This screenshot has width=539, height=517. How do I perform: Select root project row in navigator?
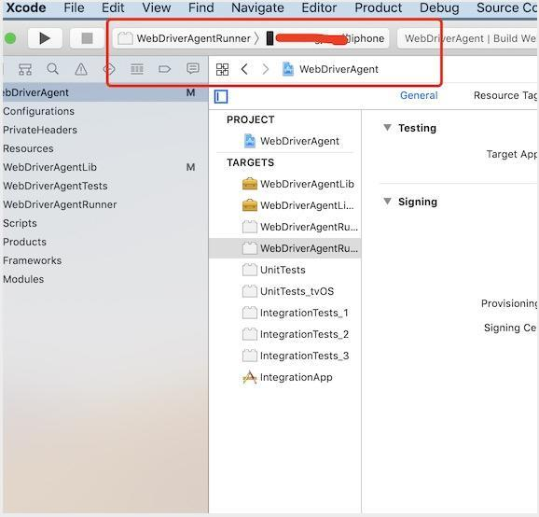pyautogui.click(x=104, y=92)
